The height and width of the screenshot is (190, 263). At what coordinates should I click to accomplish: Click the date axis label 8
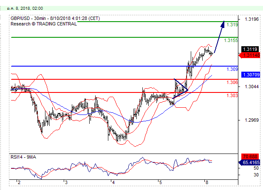207,182
